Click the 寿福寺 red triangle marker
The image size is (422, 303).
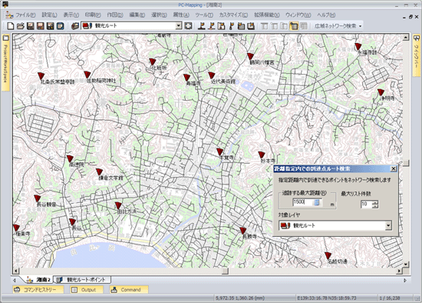point(186,78)
